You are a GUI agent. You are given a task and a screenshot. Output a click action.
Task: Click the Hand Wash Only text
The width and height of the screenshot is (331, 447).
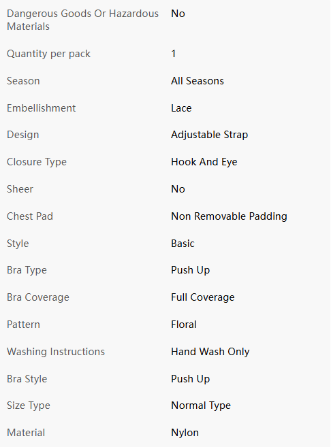[210, 352]
